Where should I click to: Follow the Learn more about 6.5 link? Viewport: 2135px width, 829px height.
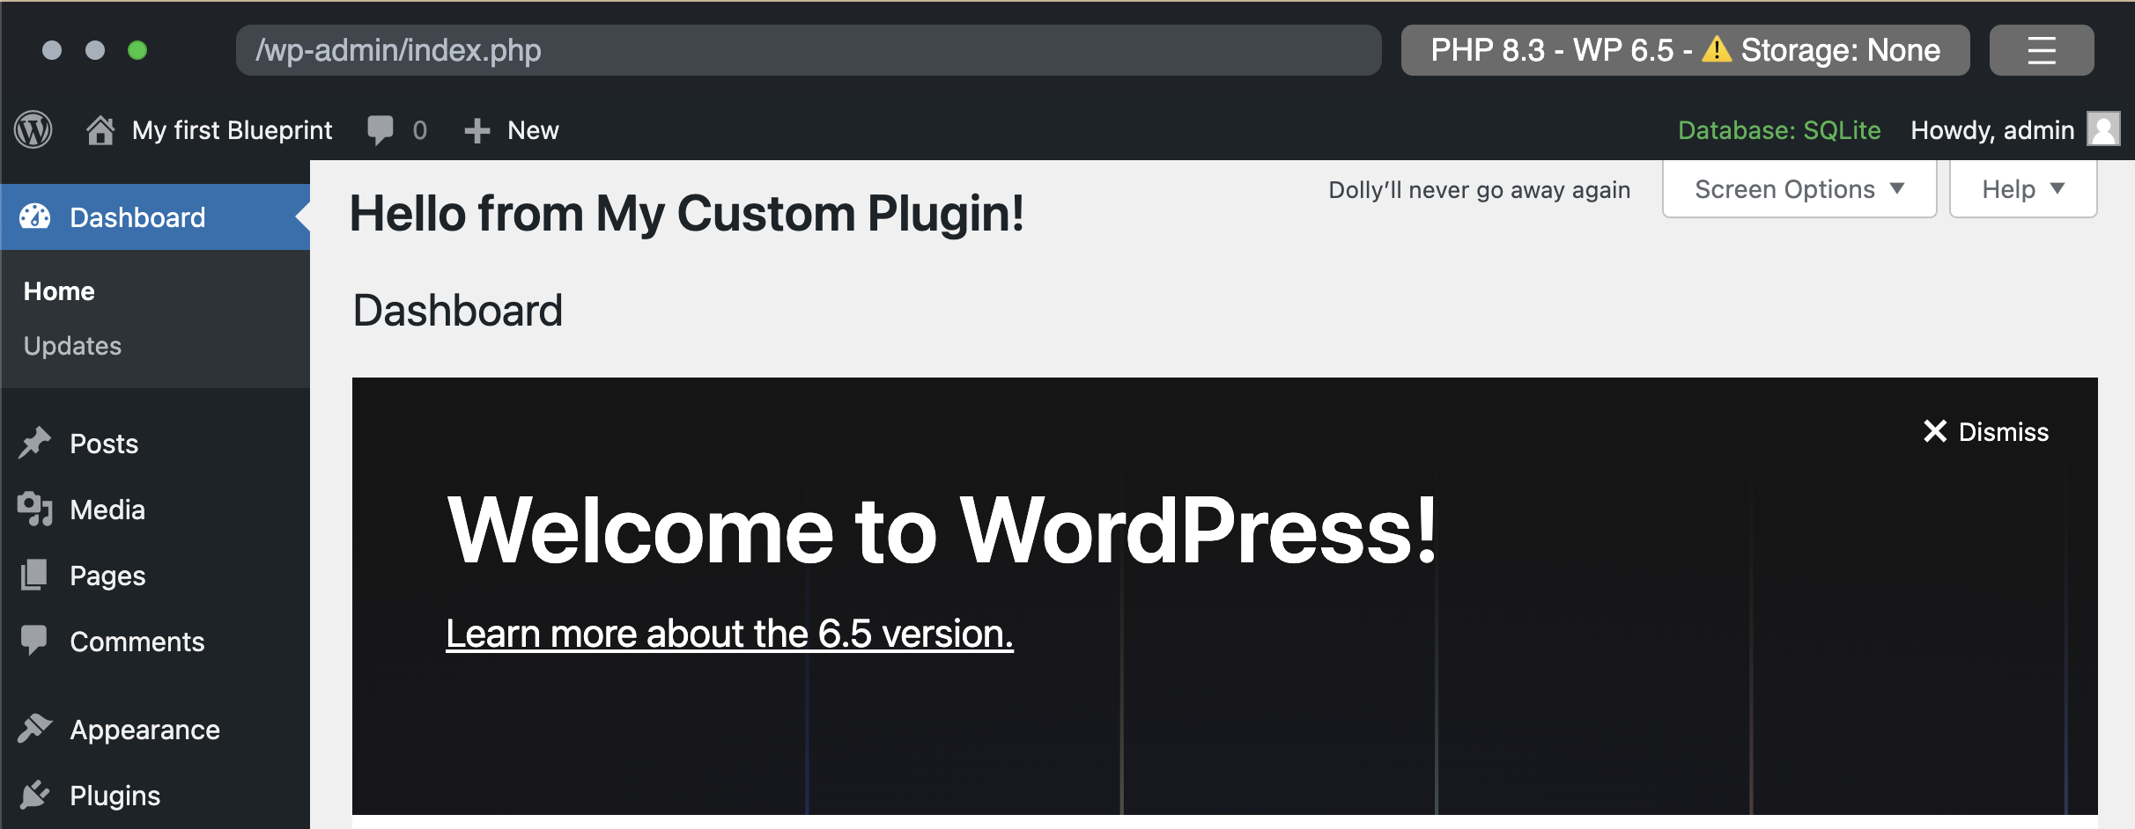(x=729, y=634)
